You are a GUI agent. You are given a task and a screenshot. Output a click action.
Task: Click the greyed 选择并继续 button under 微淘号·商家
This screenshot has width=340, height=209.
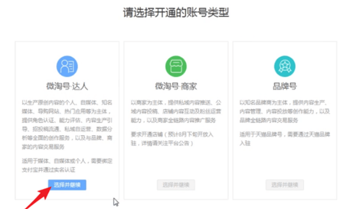(176, 185)
